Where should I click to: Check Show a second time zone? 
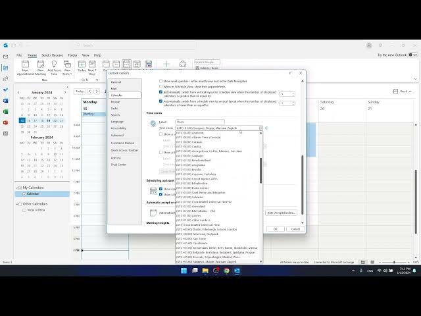161,134
